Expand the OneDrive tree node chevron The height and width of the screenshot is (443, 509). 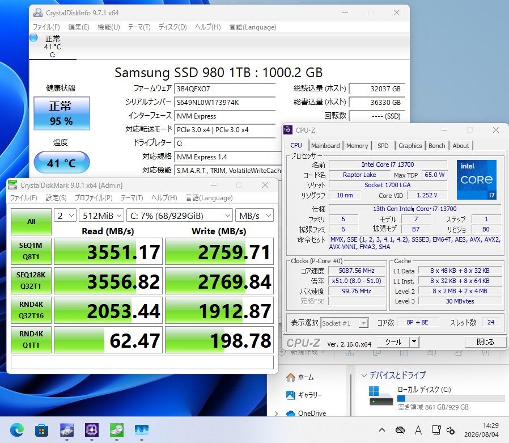pos(276,414)
